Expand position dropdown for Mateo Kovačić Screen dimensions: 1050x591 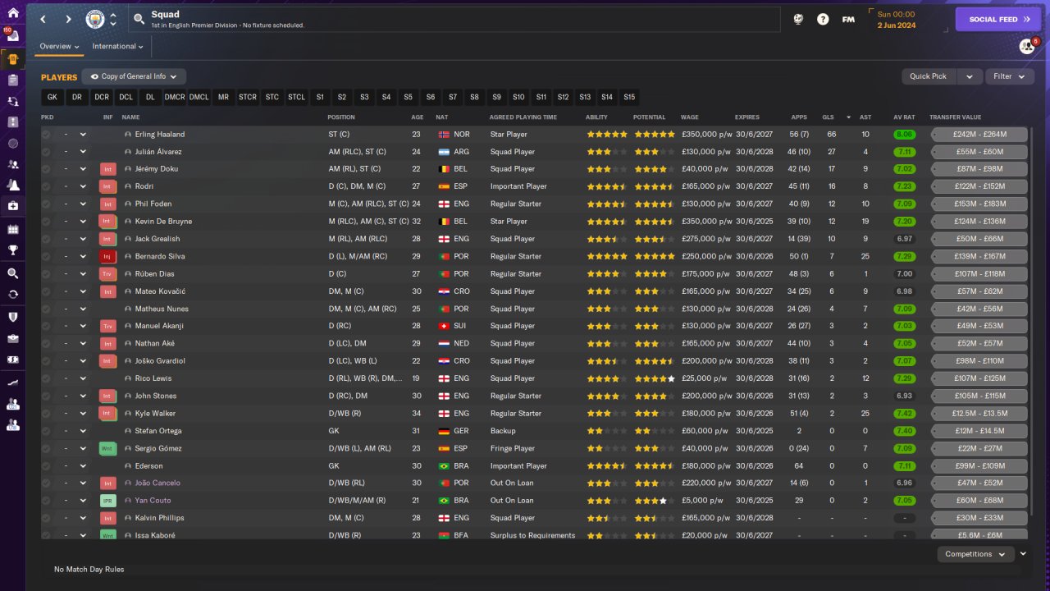click(x=83, y=291)
